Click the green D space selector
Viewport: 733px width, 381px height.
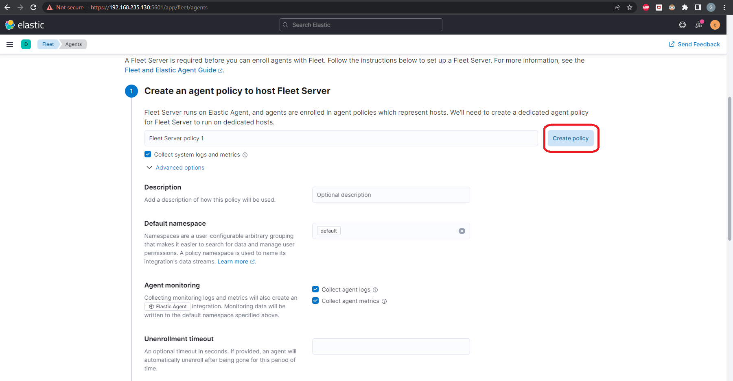pyautogui.click(x=26, y=44)
